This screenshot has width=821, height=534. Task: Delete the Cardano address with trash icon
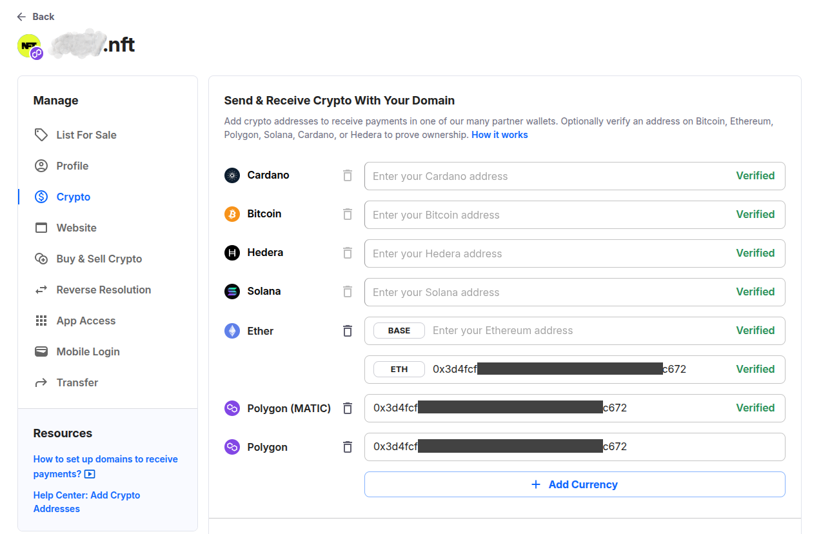tap(348, 175)
